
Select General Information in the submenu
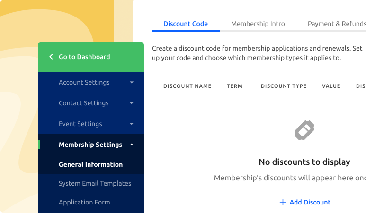coord(90,164)
